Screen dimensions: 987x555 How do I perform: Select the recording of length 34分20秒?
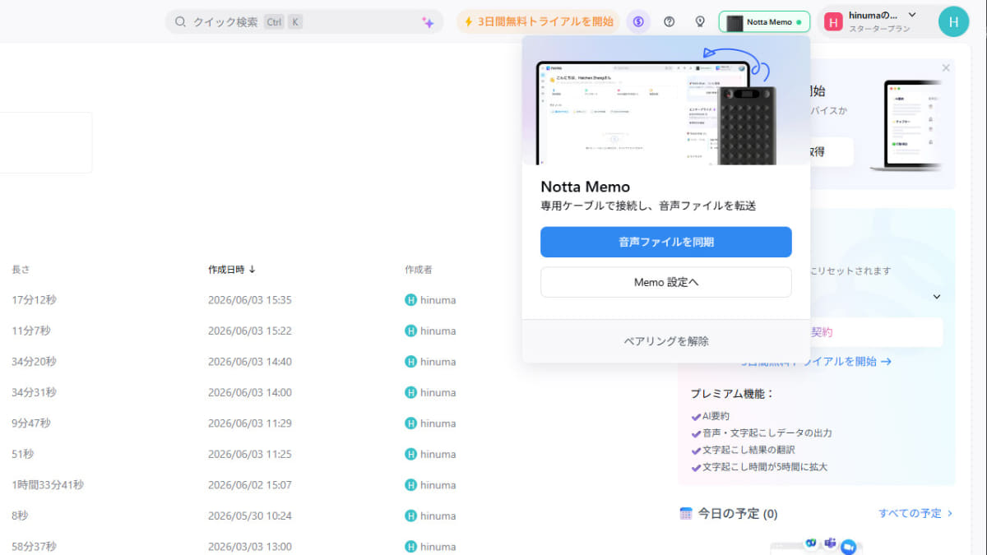pyautogui.click(x=34, y=362)
